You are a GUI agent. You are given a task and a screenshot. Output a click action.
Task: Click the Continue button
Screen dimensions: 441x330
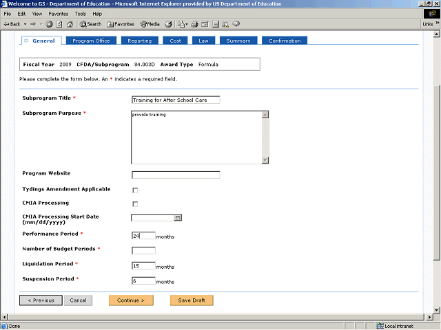point(131,300)
